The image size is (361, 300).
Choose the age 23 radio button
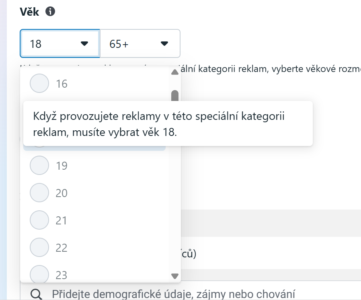(x=39, y=274)
